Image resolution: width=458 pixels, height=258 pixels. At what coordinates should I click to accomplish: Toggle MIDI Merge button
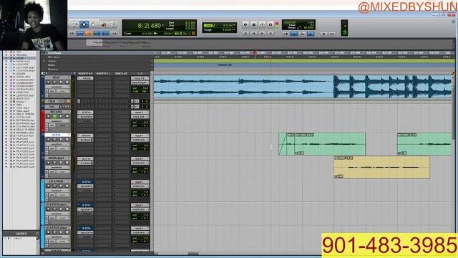[x=311, y=34]
